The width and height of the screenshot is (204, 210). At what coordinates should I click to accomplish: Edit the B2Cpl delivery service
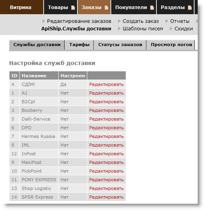pos(107,102)
